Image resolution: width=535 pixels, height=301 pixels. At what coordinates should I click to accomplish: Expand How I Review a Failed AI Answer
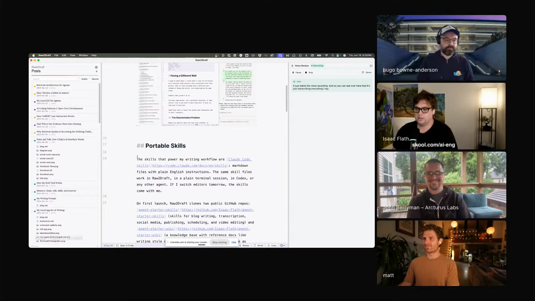[x=32, y=94]
